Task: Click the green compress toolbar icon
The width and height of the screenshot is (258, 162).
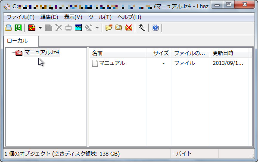Action: click(18, 28)
